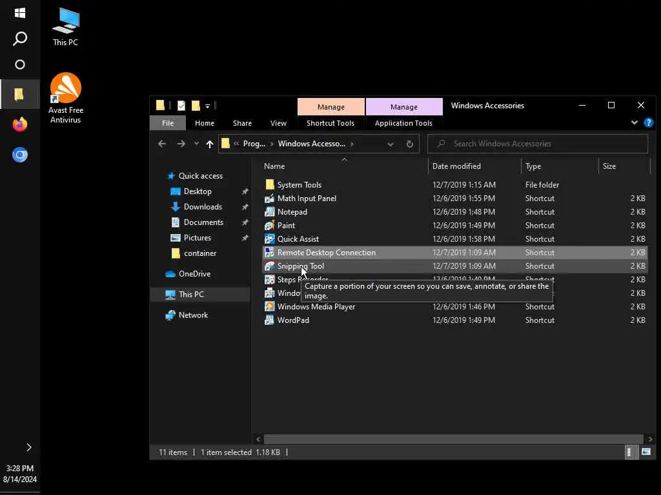The image size is (661, 495).
Task: Select the System Tools folder icon
Action: click(x=270, y=185)
